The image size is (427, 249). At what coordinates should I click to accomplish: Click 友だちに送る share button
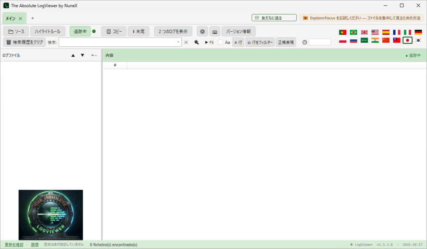pos(274,18)
